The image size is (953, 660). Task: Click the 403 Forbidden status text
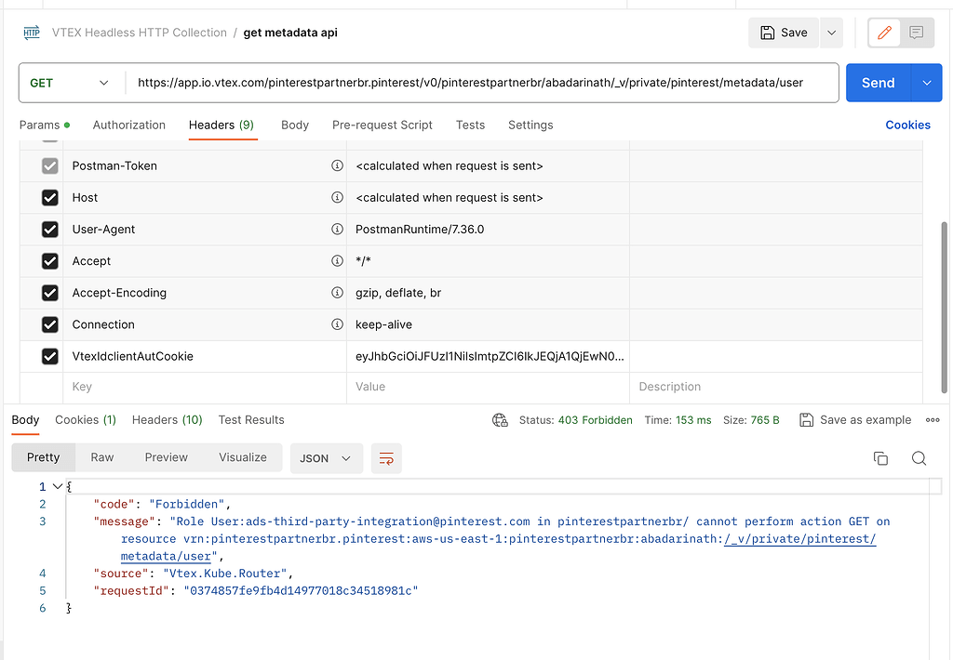point(595,420)
